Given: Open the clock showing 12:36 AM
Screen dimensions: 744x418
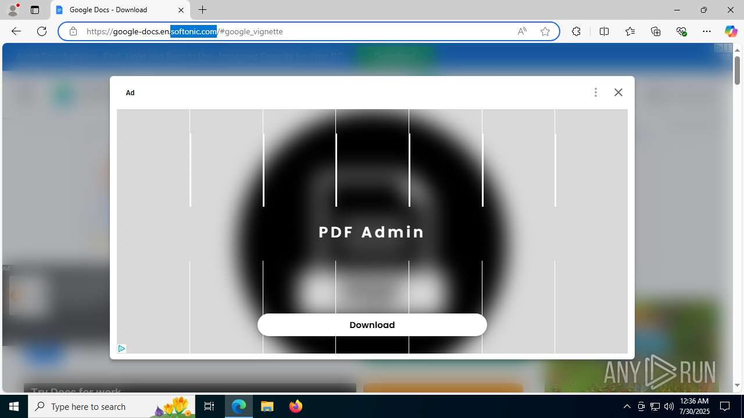Looking at the screenshot, I should coord(695,406).
